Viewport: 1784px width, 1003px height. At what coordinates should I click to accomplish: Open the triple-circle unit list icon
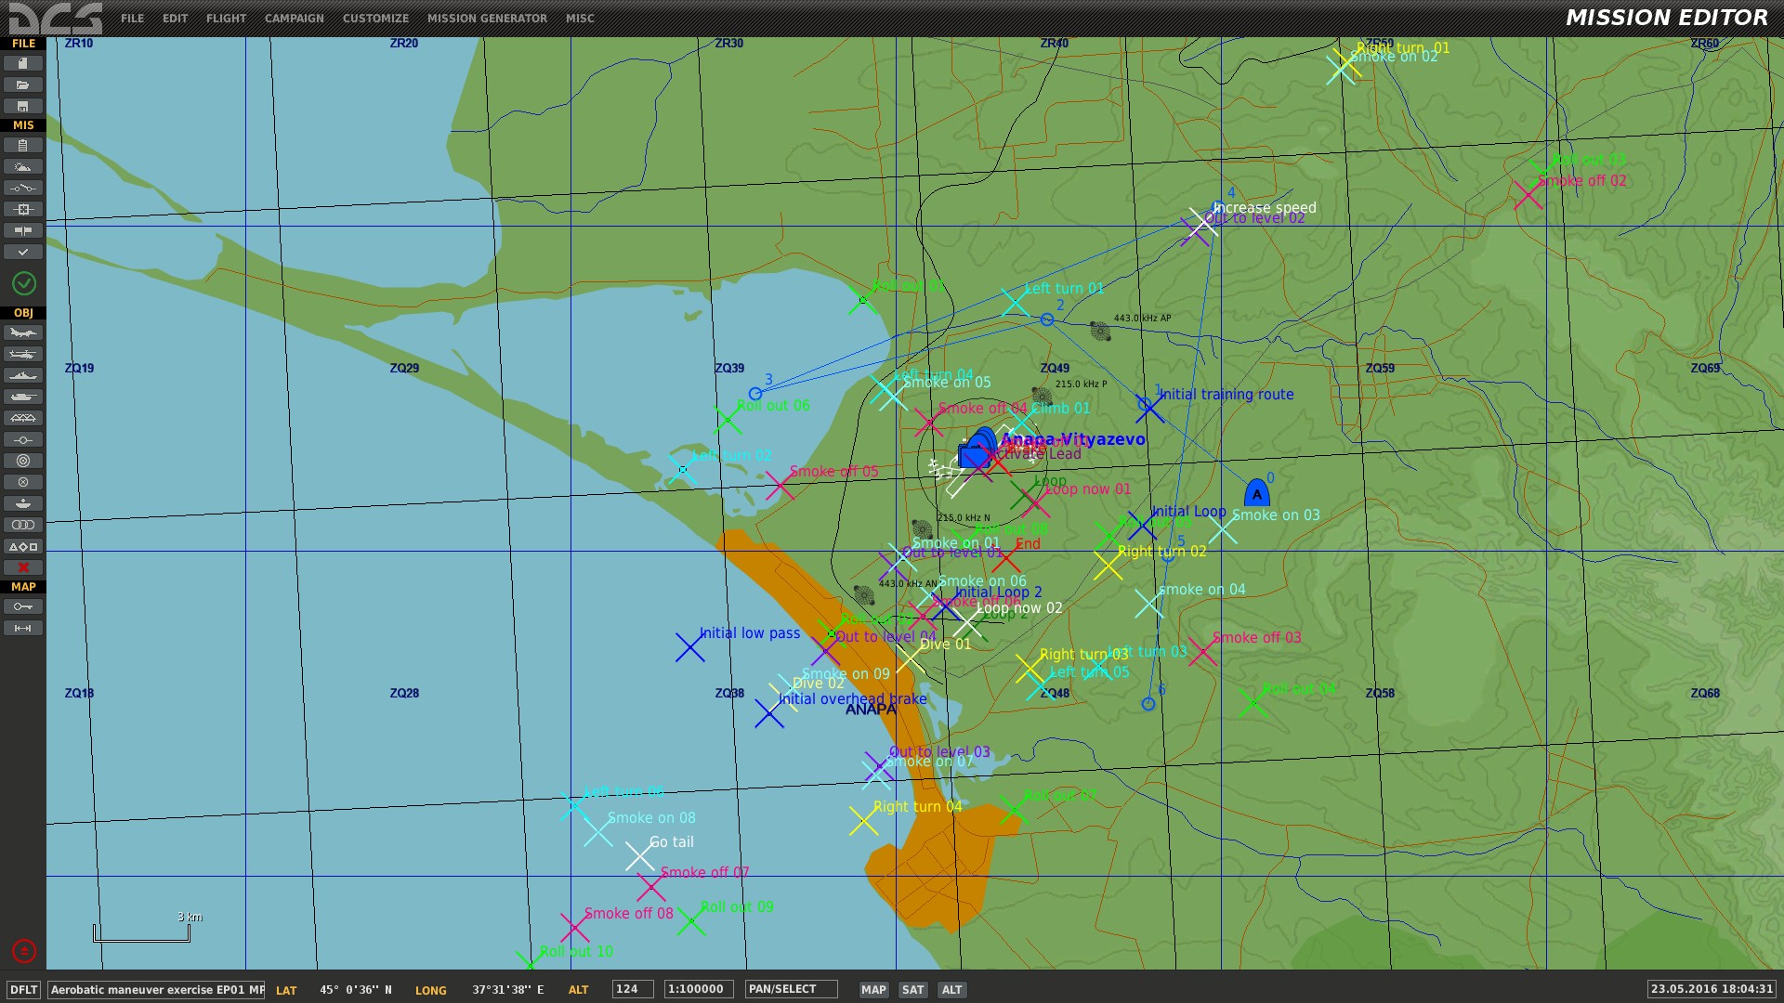click(23, 525)
